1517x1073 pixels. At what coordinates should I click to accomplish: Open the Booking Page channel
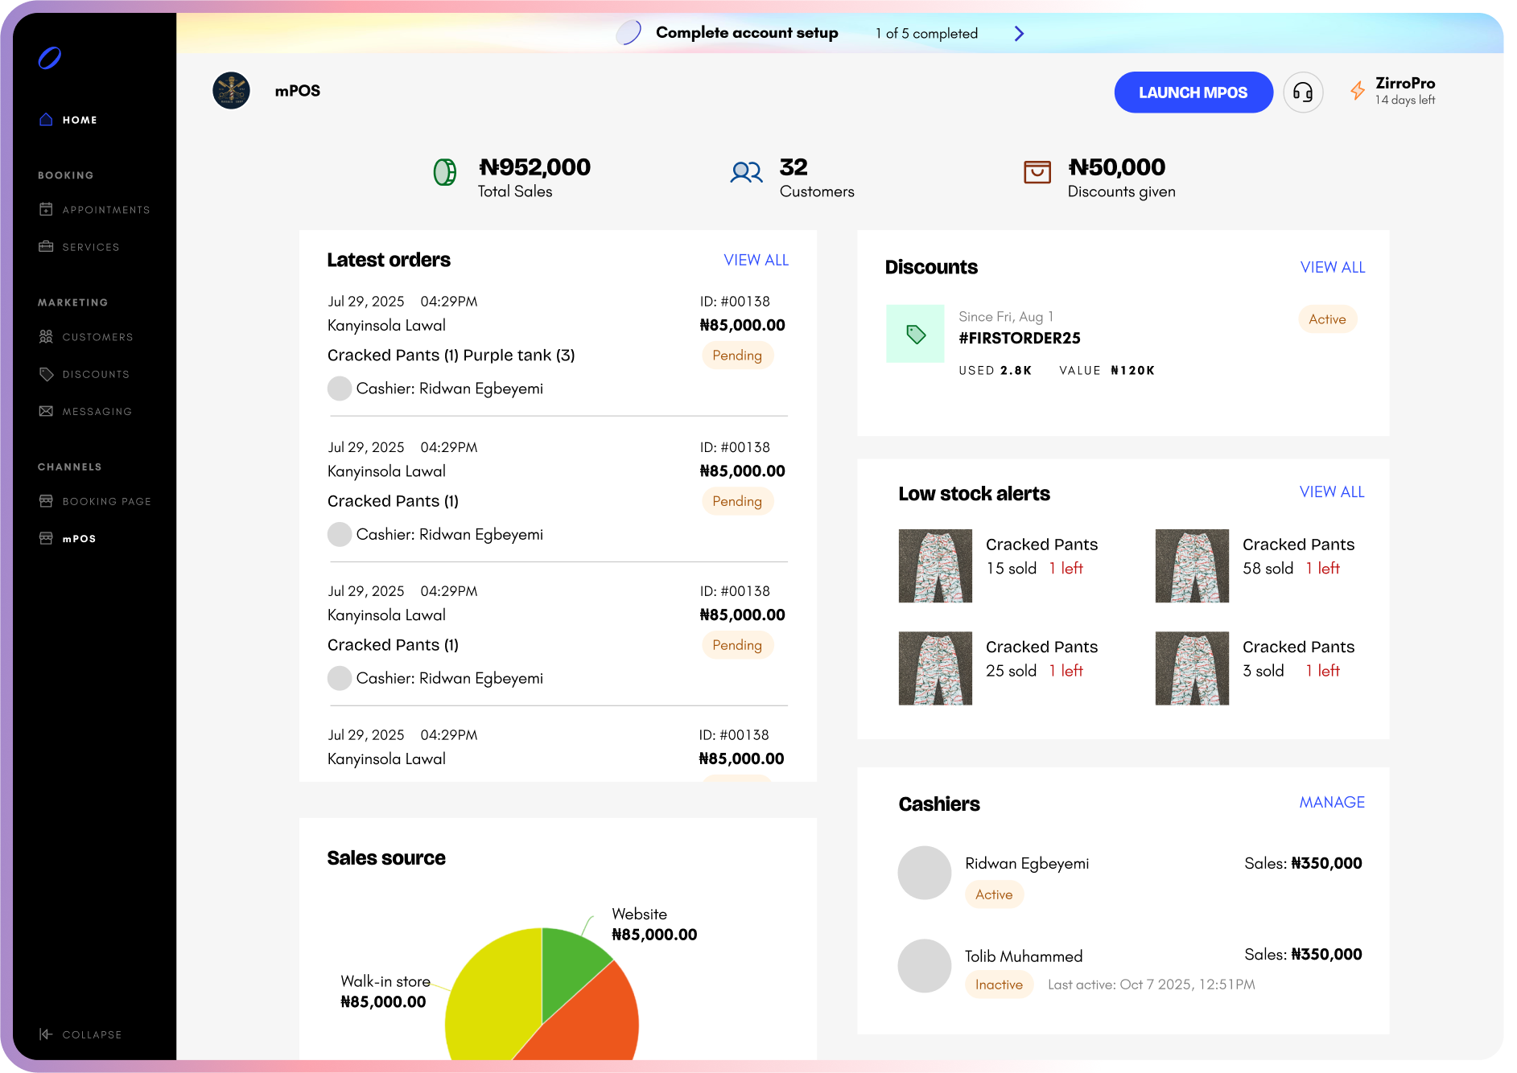(x=107, y=500)
